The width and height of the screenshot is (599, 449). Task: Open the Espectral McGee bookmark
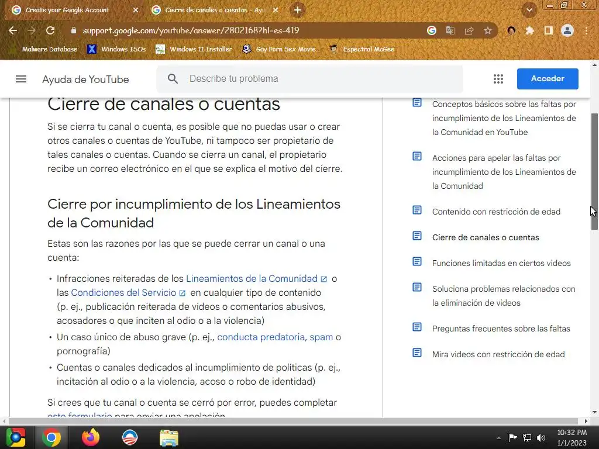pos(362,49)
